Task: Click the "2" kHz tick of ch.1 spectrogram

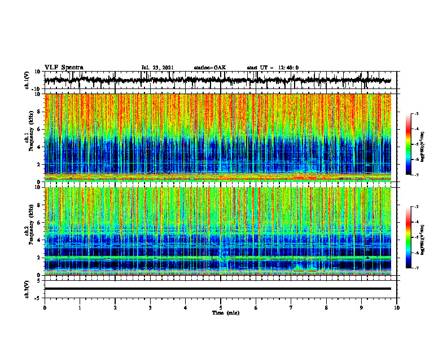Action: point(40,165)
